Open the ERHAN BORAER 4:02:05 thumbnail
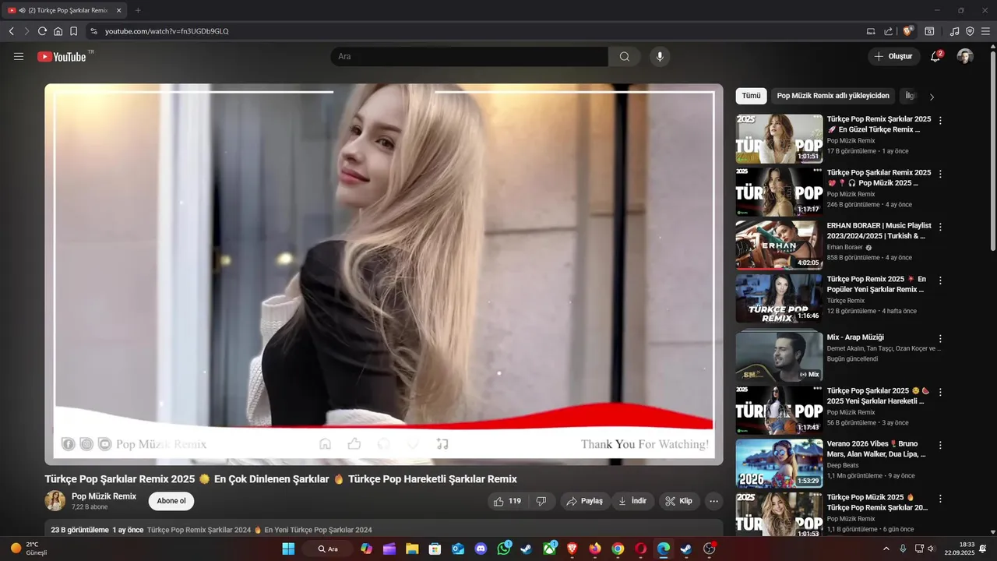Image resolution: width=997 pixels, height=561 pixels. click(779, 245)
